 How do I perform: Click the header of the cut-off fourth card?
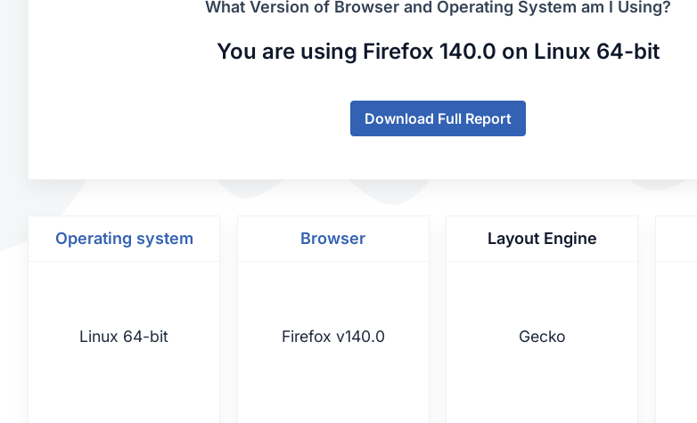[677, 239]
